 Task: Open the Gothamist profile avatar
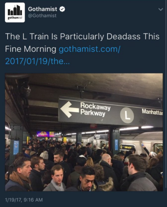point(15,12)
